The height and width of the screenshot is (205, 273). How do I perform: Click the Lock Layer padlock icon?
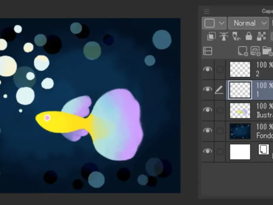tap(249, 36)
